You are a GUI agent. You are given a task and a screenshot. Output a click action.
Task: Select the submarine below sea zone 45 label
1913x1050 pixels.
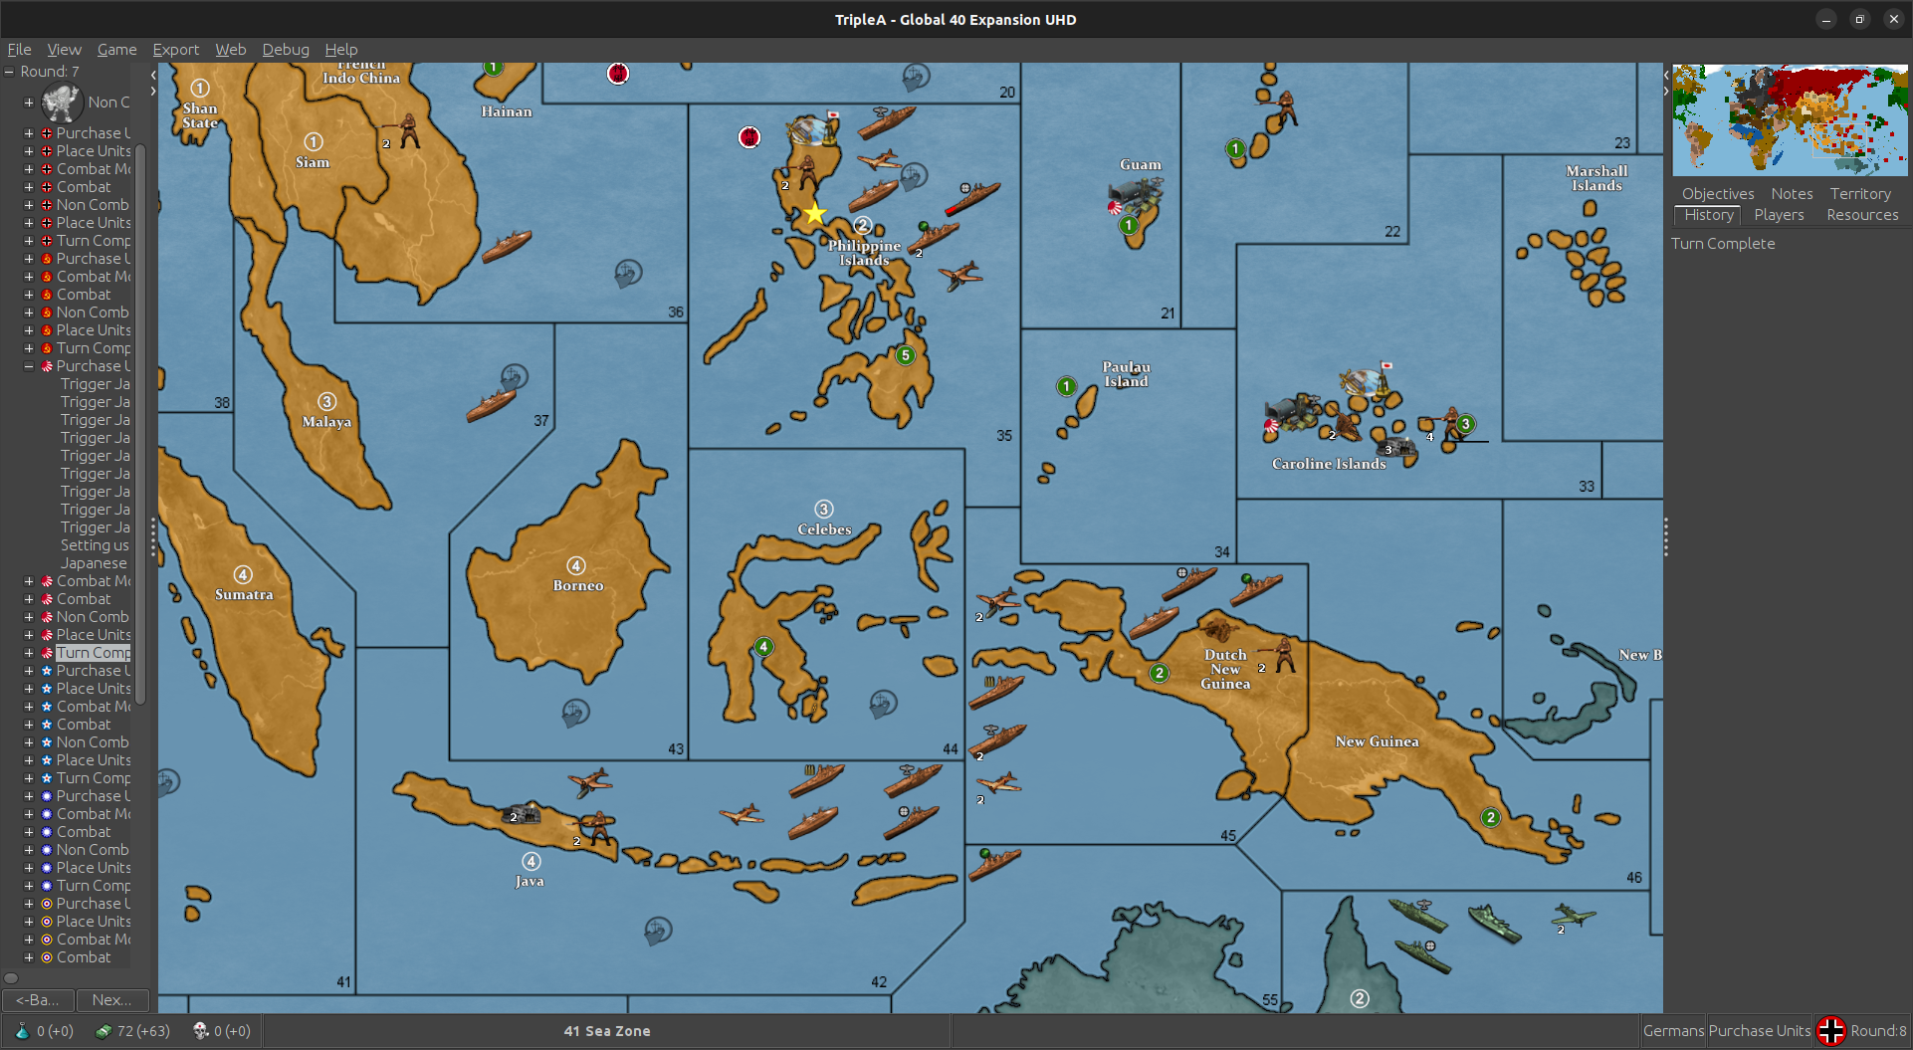click(994, 864)
